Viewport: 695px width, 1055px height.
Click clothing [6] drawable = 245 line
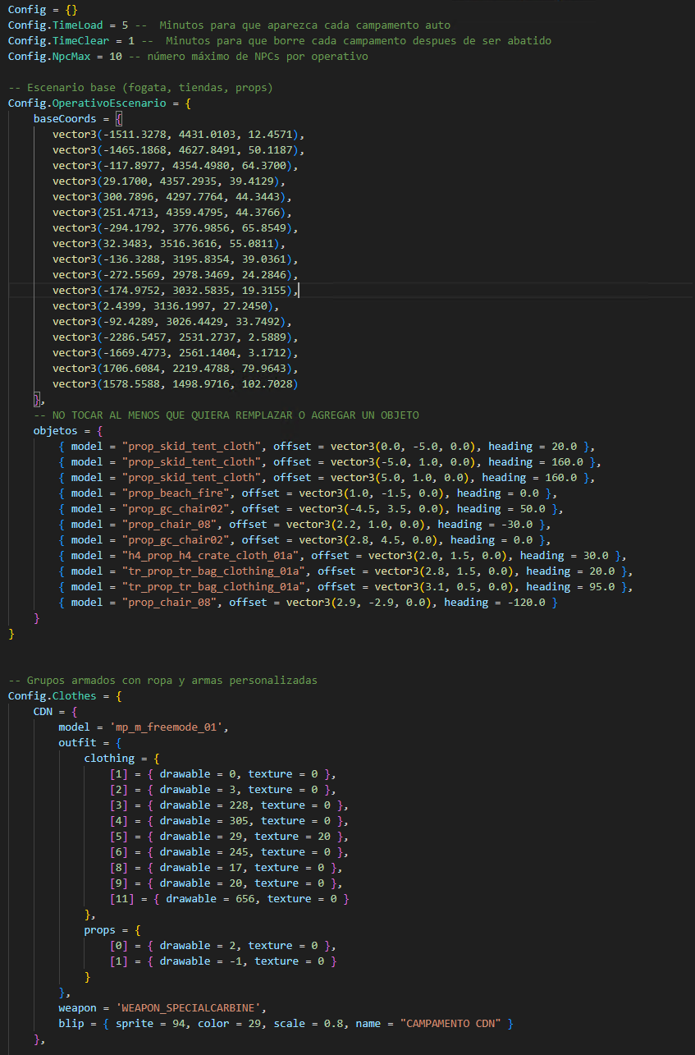(x=229, y=852)
